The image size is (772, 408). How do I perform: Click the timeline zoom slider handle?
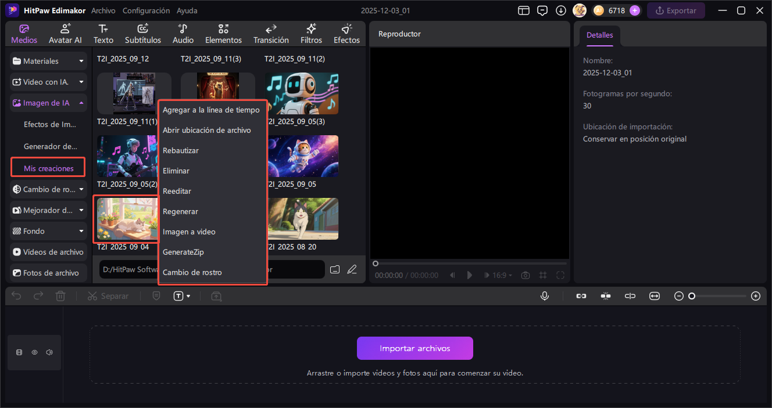click(x=692, y=296)
